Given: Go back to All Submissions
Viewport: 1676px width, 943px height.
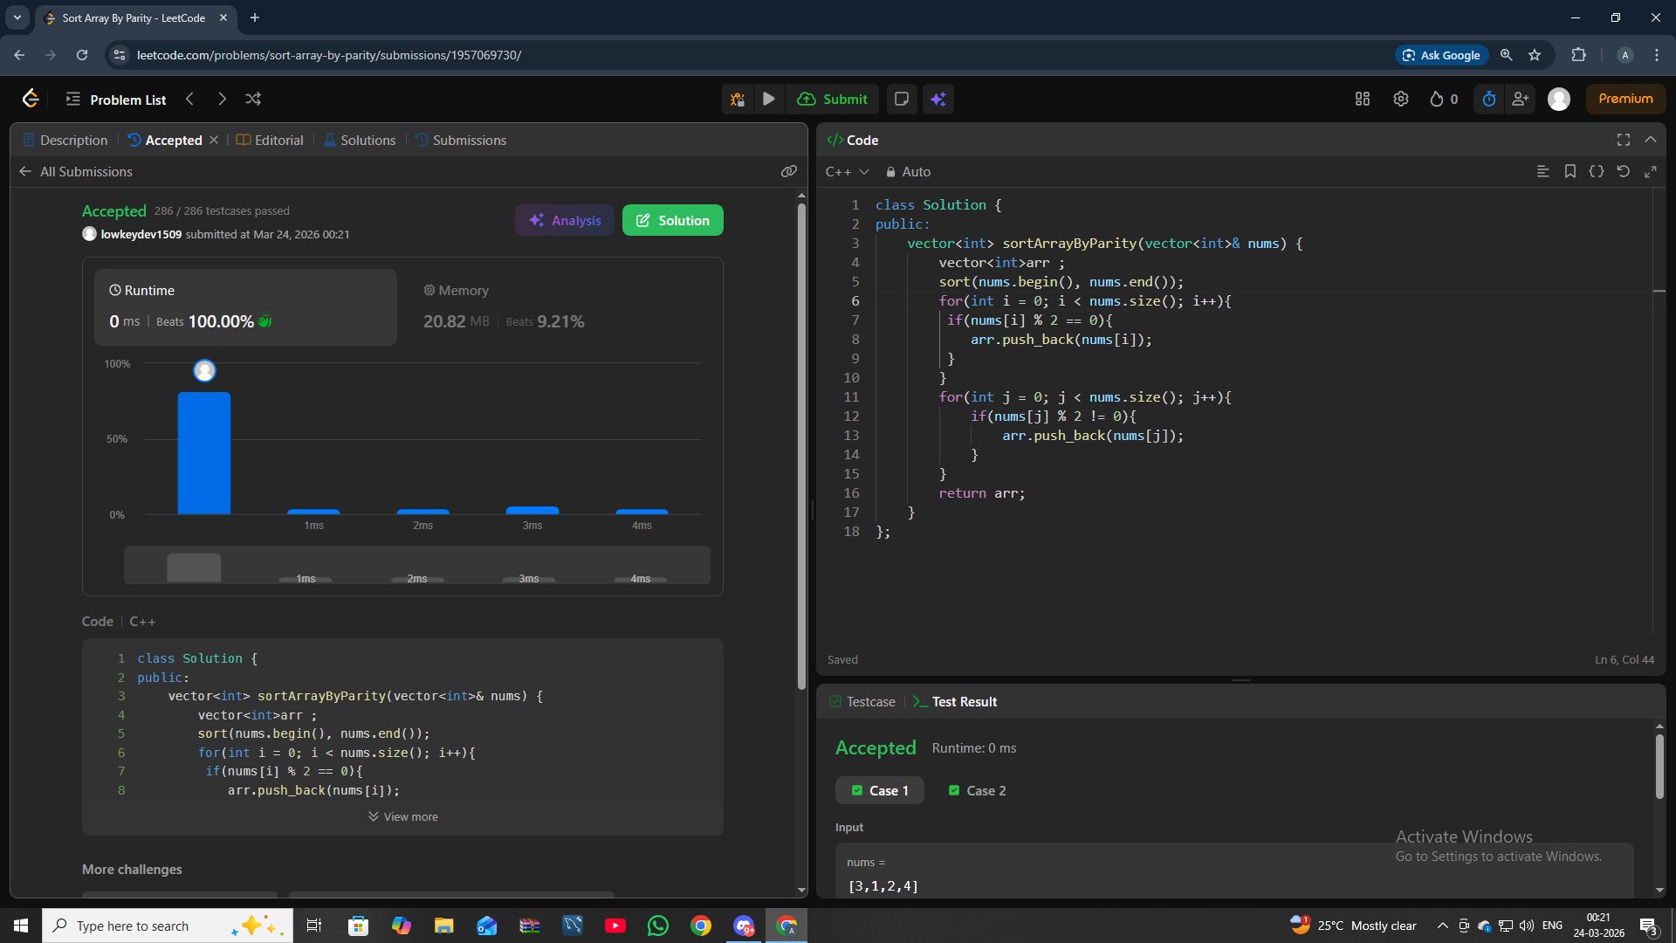Looking at the screenshot, I should tap(76, 172).
